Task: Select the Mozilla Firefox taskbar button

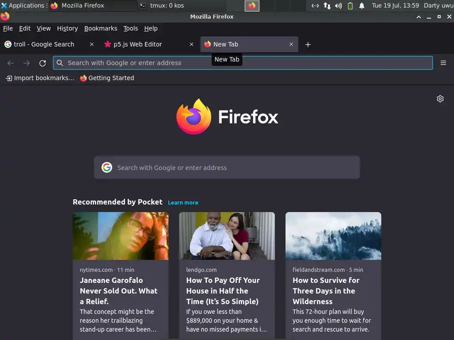Action: [x=93, y=5]
